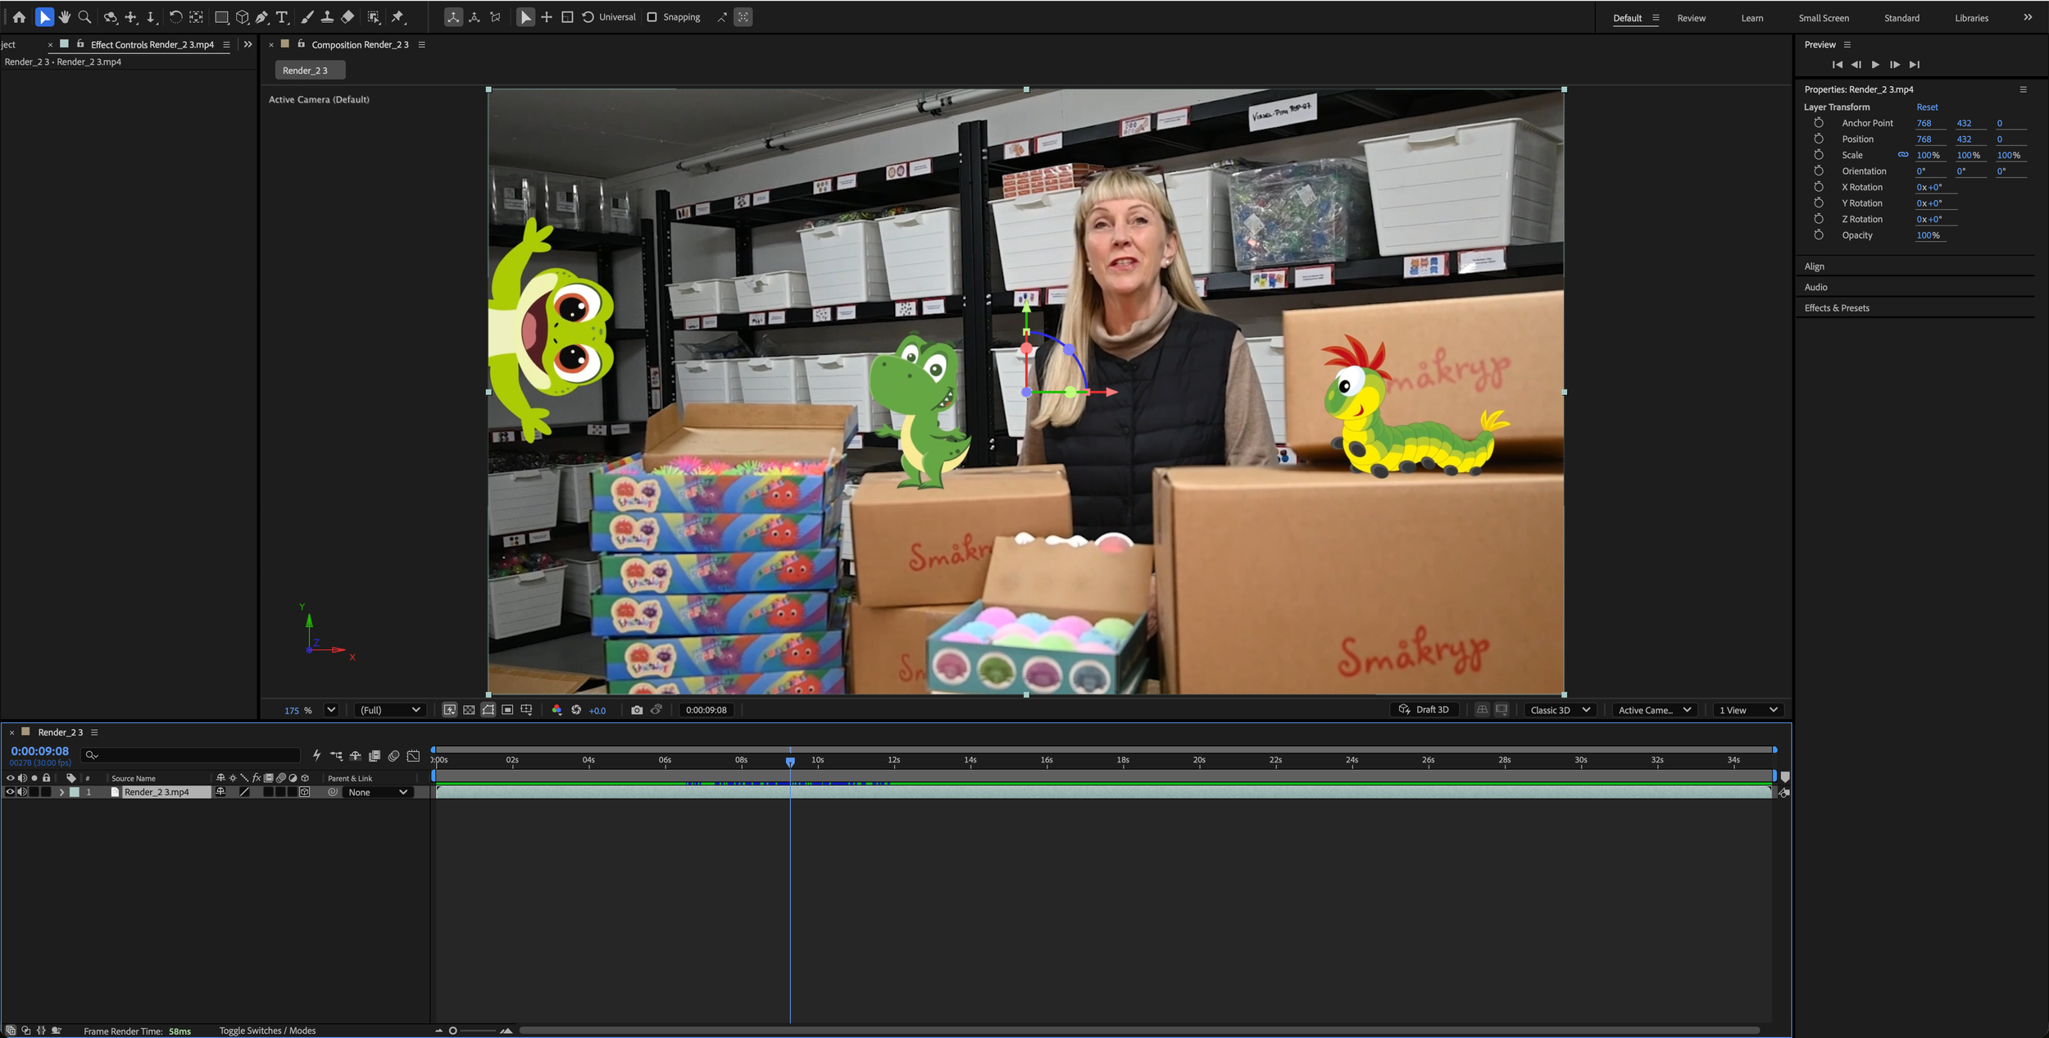Switch to the Review workspace
Screen dimensions: 2049x1038
pos(1691,18)
